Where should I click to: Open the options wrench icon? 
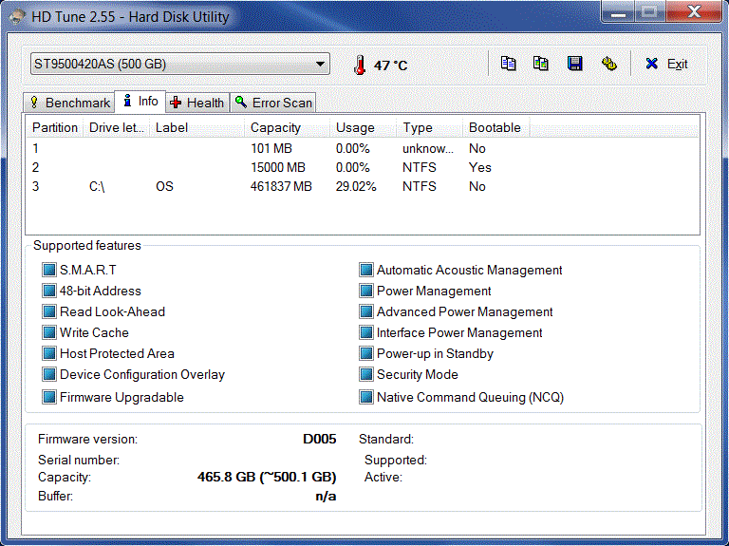pos(609,64)
